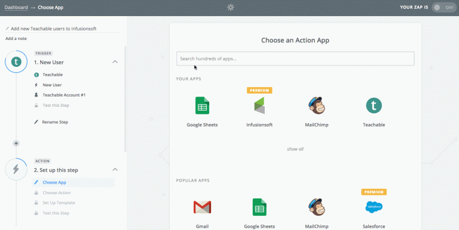Select Google Sheets icon under Your Apps

[x=202, y=105]
